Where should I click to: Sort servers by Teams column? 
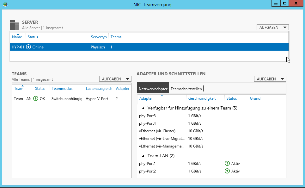coord(116,37)
